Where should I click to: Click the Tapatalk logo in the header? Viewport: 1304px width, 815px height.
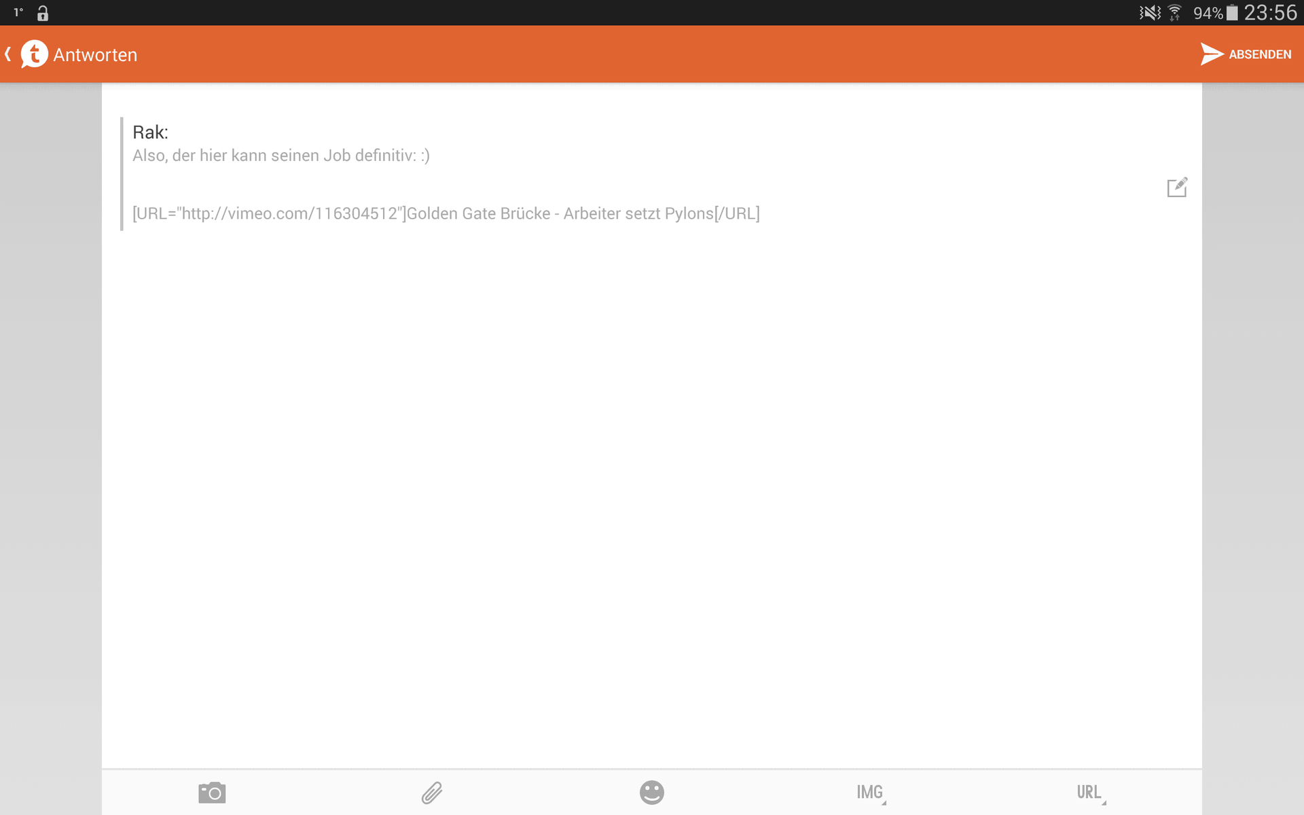click(x=34, y=54)
